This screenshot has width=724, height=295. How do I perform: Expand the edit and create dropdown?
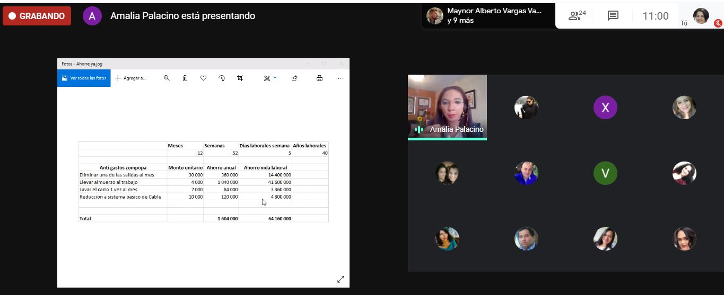(x=270, y=78)
